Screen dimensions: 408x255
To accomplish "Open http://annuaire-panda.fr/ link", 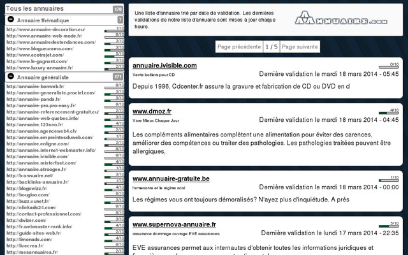I will (34, 99).
